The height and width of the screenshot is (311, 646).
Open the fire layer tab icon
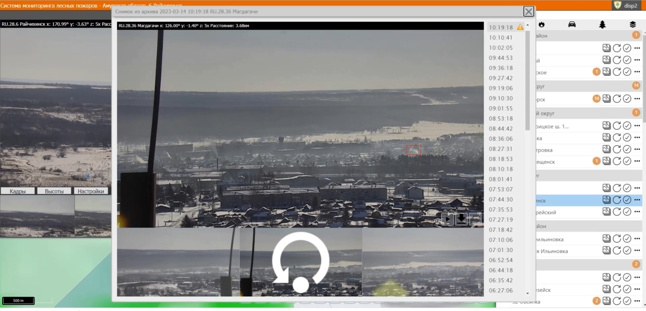(541, 24)
